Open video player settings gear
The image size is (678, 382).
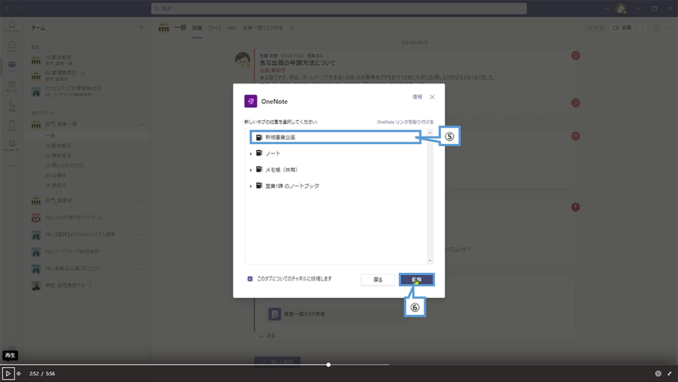(x=658, y=373)
